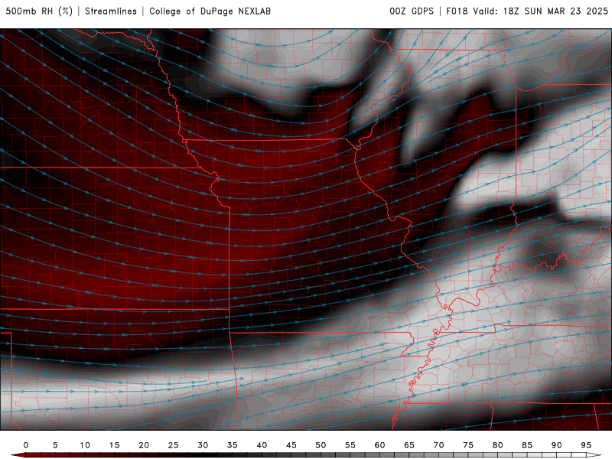Click the 60 label on the RH colorbar
This screenshot has height=459, width=612.
(x=379, y=445)
